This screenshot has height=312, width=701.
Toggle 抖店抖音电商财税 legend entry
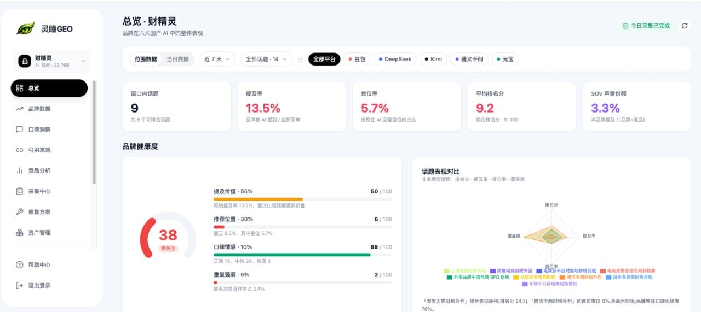click(x=534, y=278)
